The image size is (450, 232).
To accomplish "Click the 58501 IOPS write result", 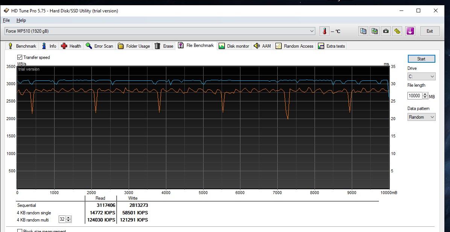I will coord(135,213).
